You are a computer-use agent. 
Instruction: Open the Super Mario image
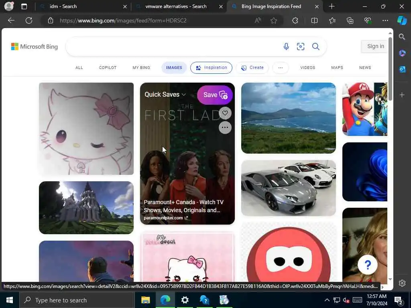pyautogui.click(x=364, y=109)
